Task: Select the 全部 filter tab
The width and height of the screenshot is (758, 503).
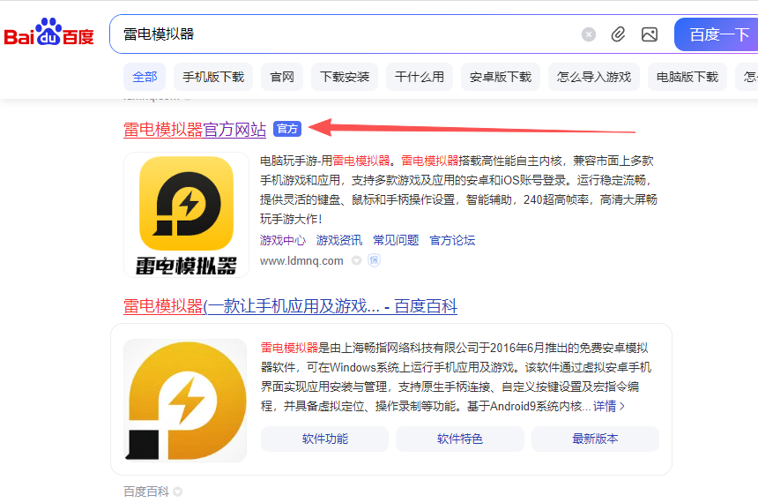Action: 145,77
